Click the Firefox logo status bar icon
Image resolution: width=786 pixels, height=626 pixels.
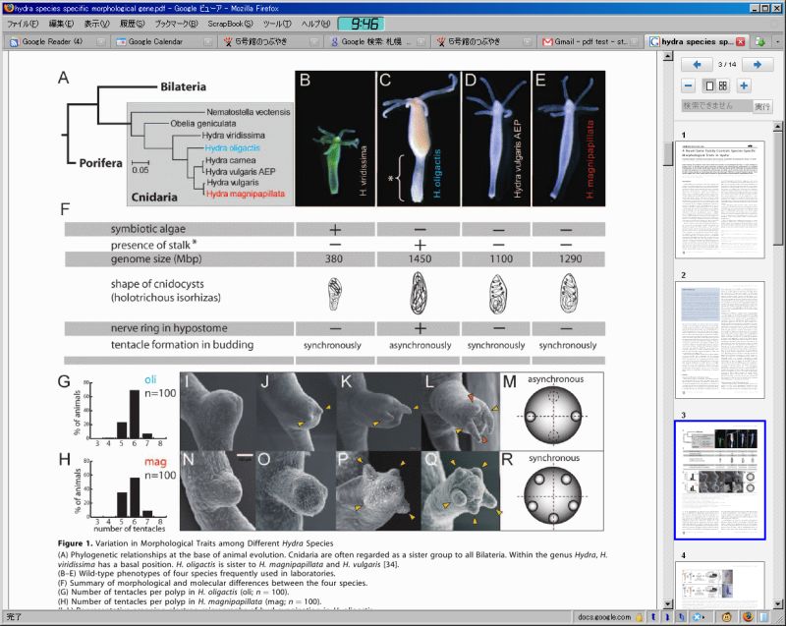pyautogui.click(x=748, y=617)
